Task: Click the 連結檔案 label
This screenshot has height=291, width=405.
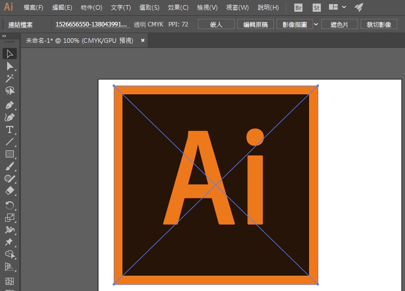Action: [20, 25]
